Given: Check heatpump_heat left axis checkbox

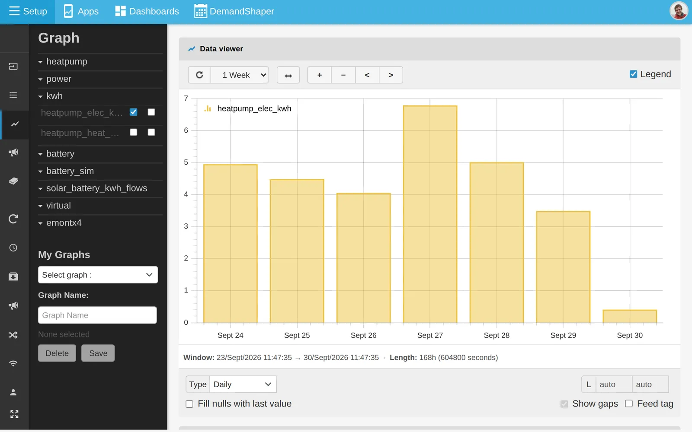Looking at the screenshot, I should coord(134,132).
